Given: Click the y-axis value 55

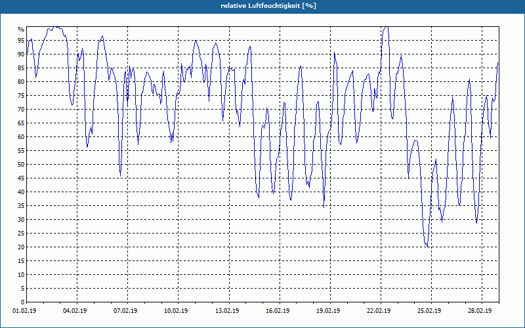Looking at the screenshot, I should tap(21, 151).
